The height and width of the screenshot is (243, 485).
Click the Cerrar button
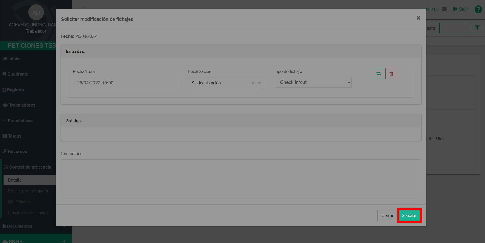coord(387,215)
